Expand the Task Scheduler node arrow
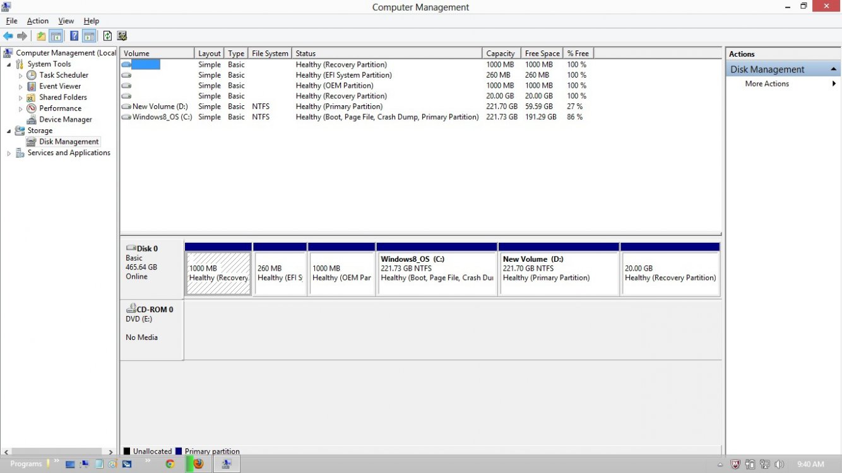Screen dimensions: 842x473 (x=20, y=75)
